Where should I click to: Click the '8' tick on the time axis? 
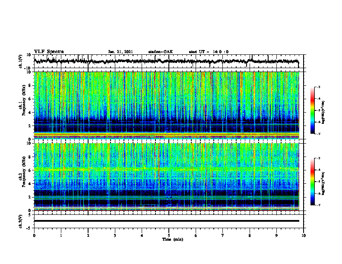[250, 236]
